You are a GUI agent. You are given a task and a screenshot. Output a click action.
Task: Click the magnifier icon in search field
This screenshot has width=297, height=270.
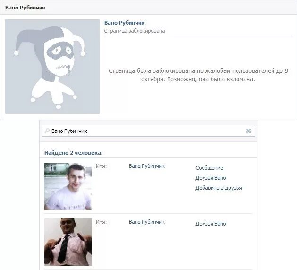tap(47, 131)
